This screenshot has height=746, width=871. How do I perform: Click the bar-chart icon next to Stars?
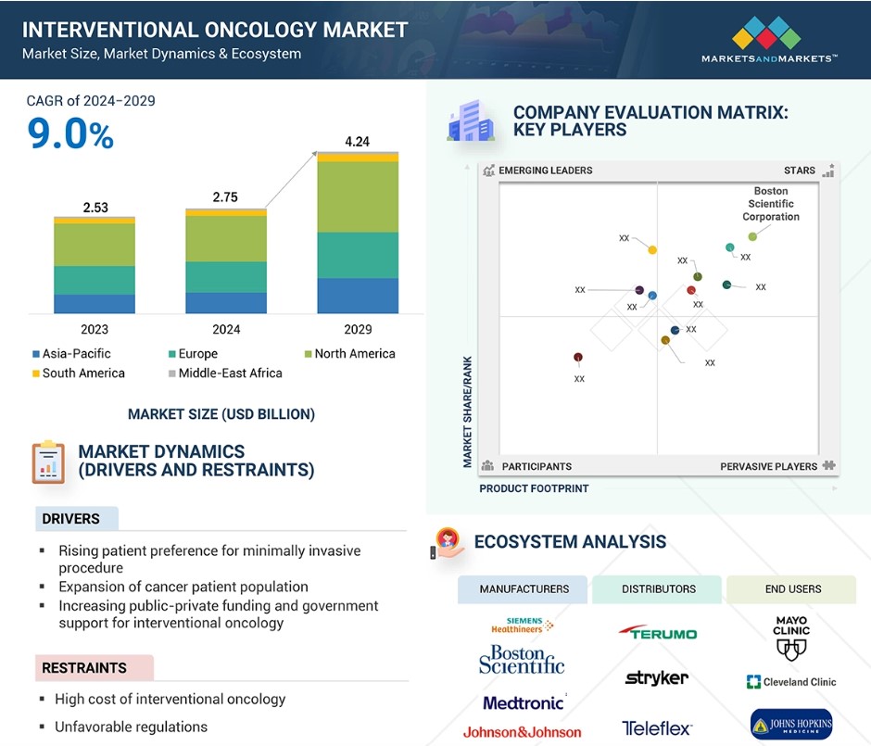pos(828,170)
